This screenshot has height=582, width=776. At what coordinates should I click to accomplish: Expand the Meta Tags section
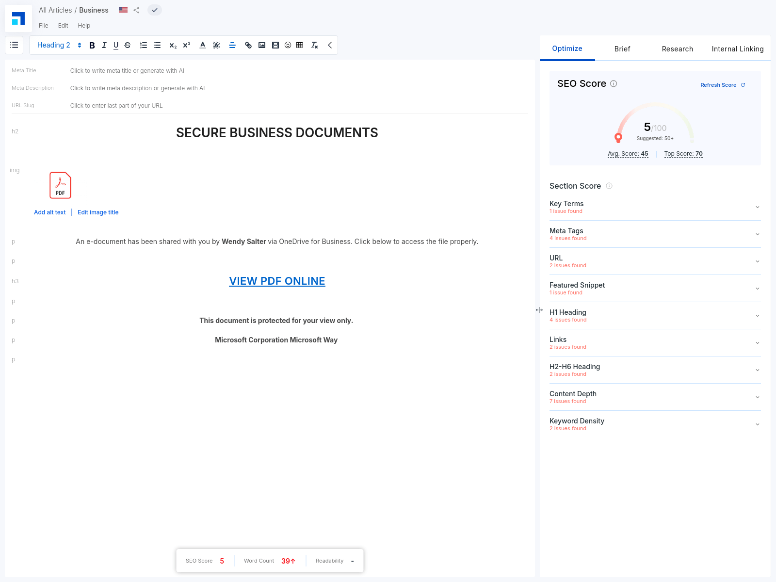pyautogui.click(x=655, y=234)
